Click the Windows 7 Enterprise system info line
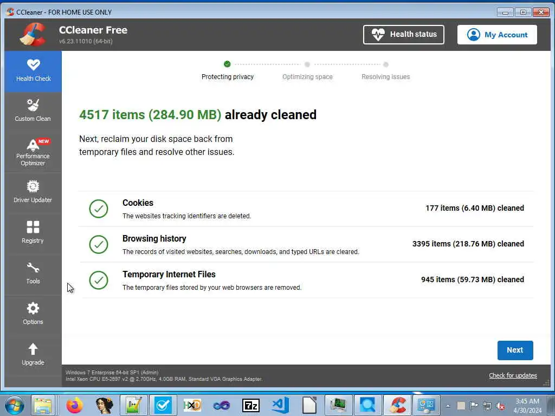Image resolution: width=555 pixels, height=416 pixels. coord(112,372)
